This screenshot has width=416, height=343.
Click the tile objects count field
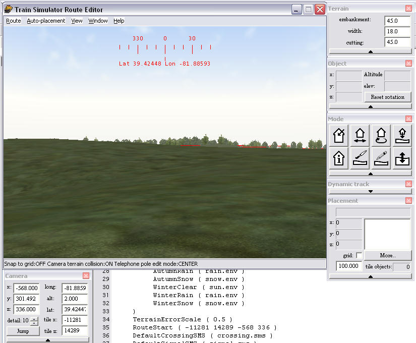[402, 267]
